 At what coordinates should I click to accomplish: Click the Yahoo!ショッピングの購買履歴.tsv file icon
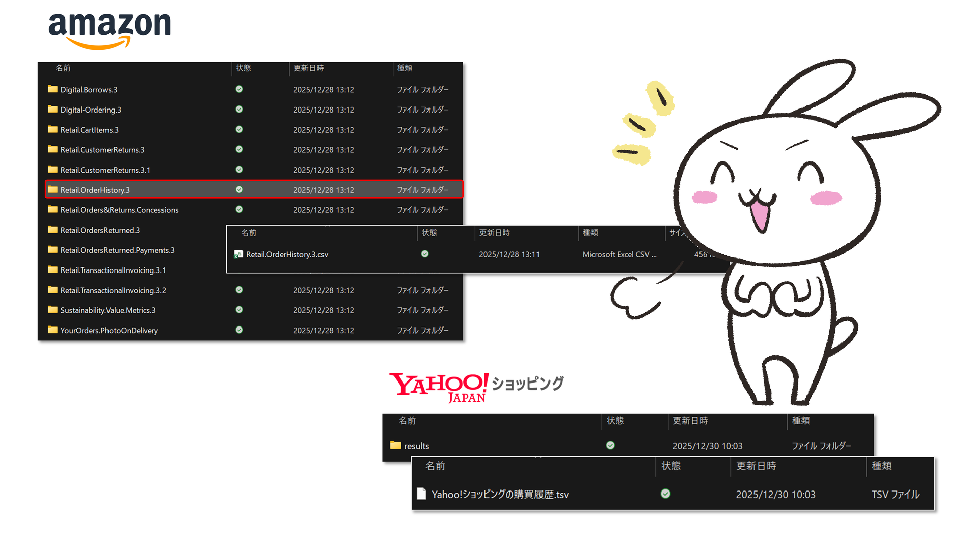click(421, 494)
